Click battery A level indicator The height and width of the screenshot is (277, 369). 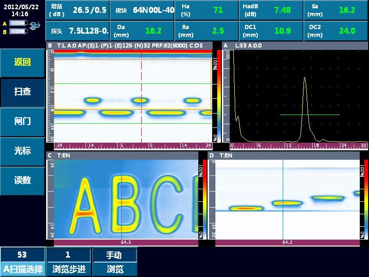[18, 23]
